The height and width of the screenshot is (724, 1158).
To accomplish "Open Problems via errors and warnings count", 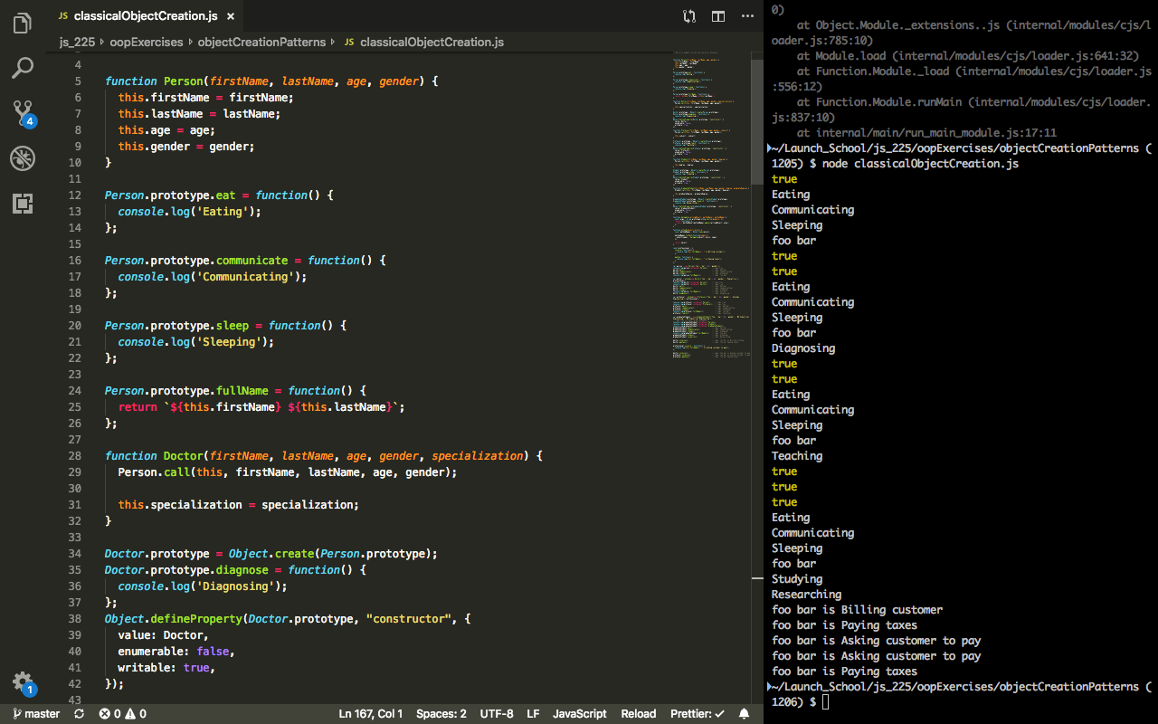I will [123, 713].
